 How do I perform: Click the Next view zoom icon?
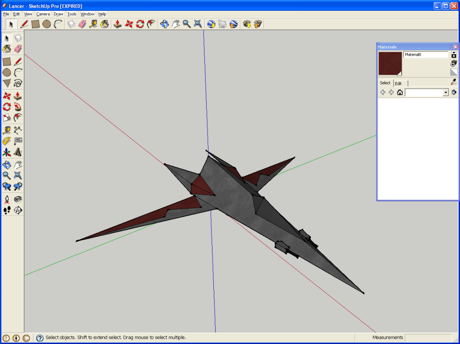18,187
